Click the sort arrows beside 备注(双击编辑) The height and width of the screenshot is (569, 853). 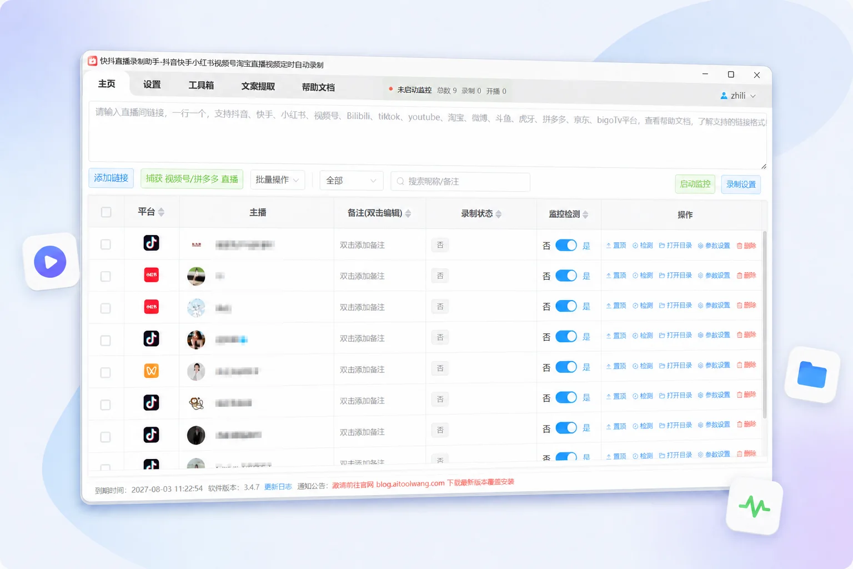coord(408,213)
